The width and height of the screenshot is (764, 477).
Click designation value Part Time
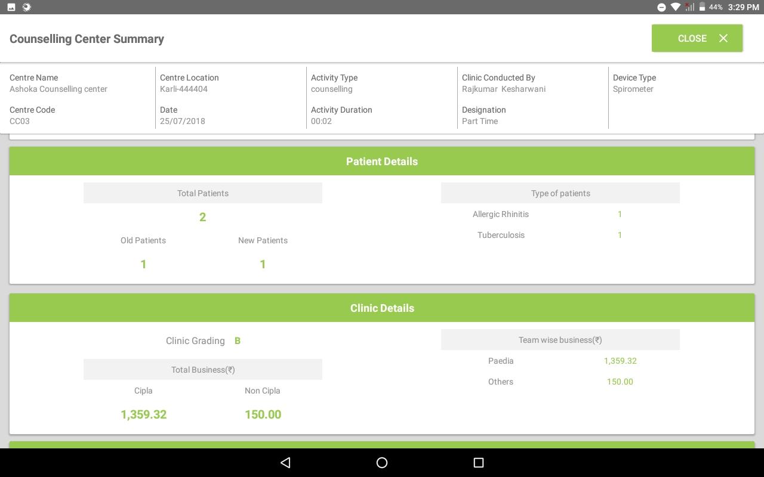(x=480, y=121)
